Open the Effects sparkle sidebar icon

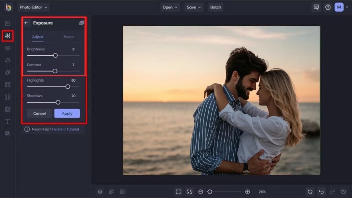tap(8, 60)
